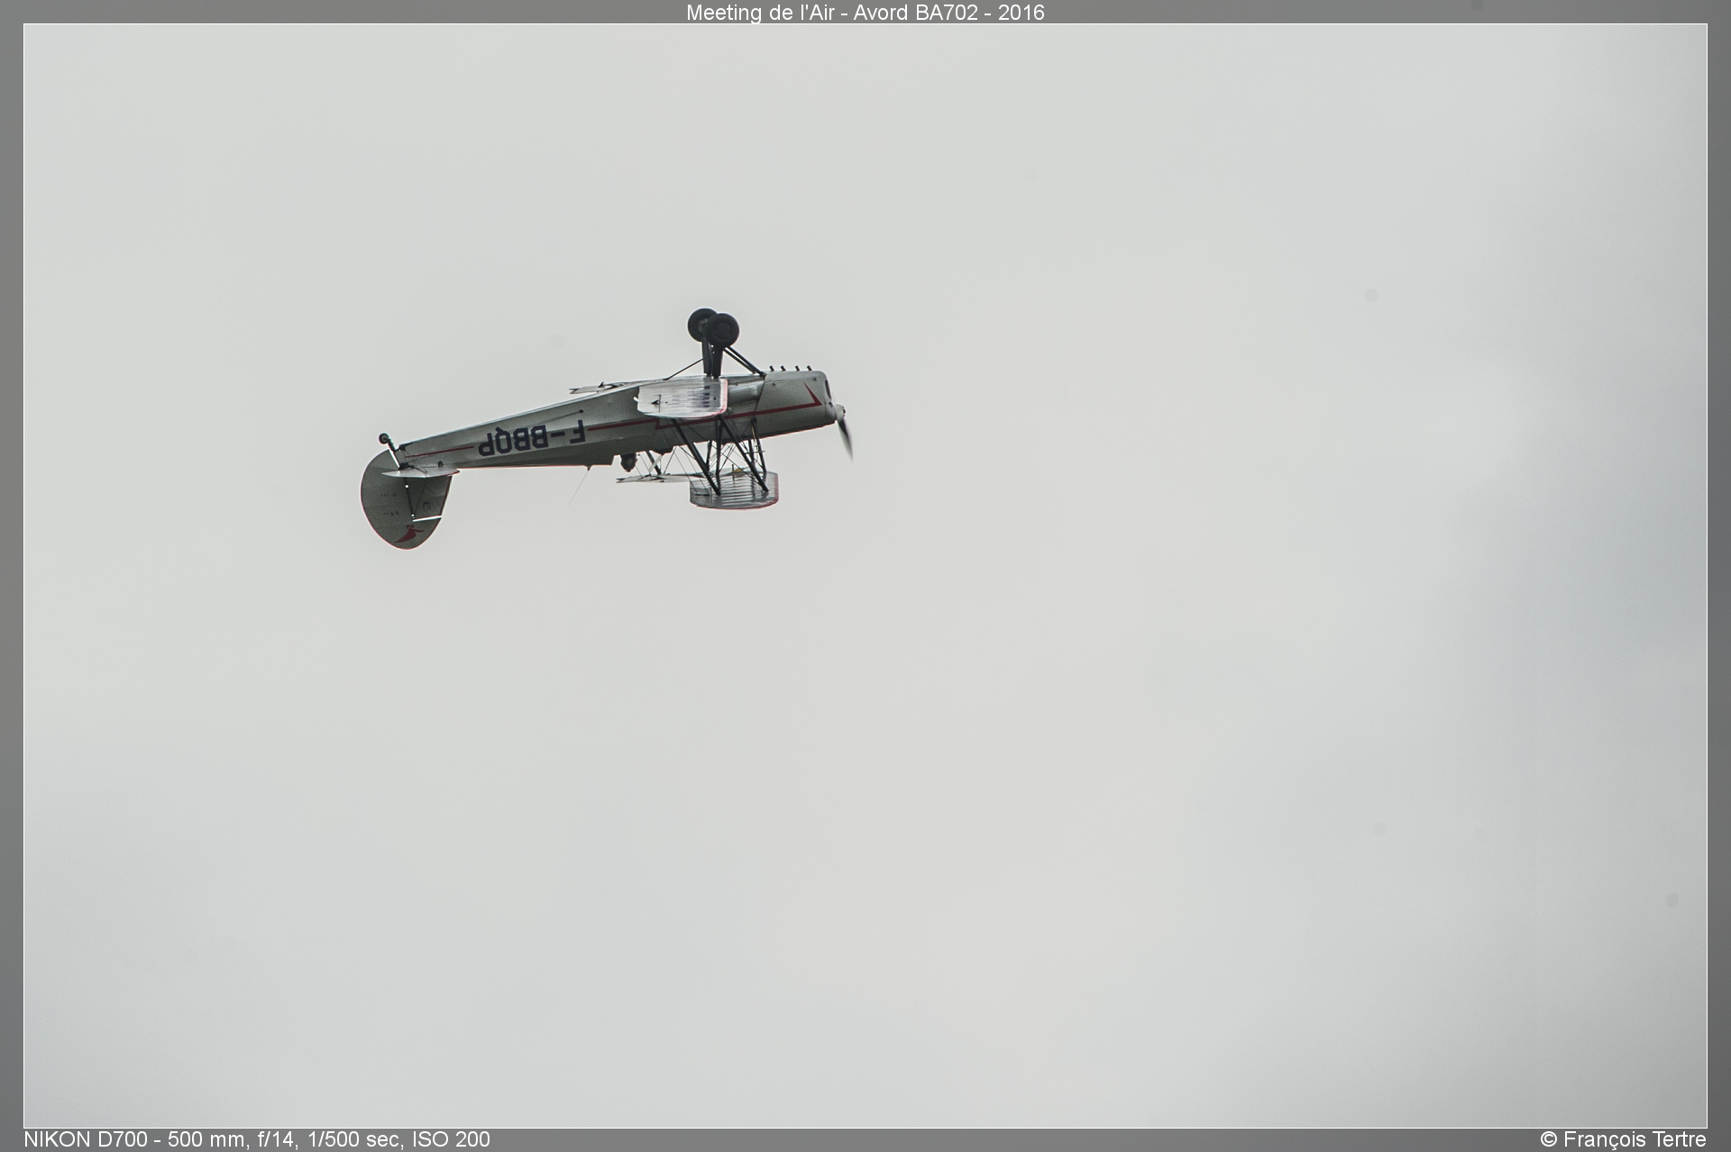Click the '© François Tertre' copyright text
The image size is (1731, 1152).
(x=1623, y=1139)
